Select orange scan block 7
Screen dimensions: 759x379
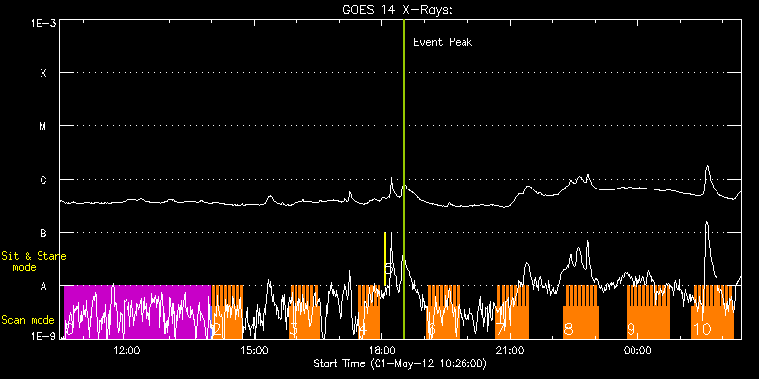513,312
